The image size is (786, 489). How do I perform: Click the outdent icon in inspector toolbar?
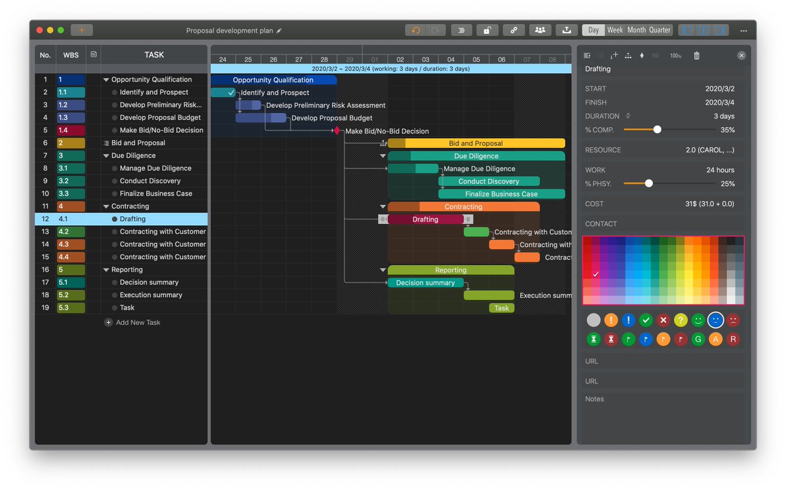[x=587, y=56]
